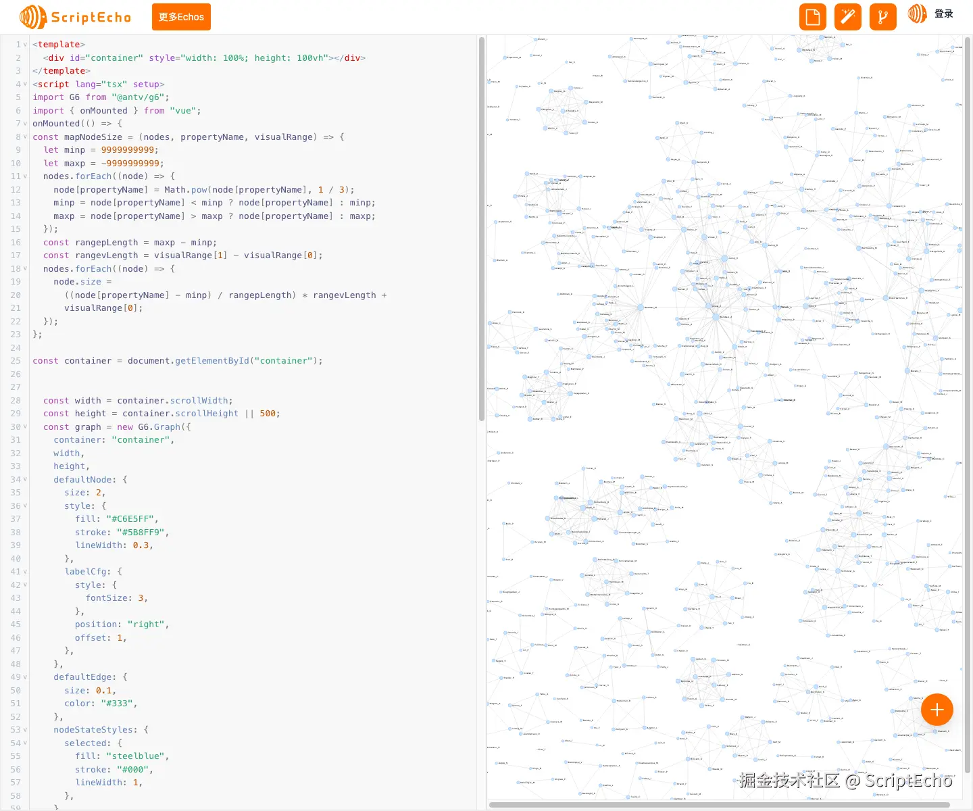Image resolution: width=973 pixels, height=811 pixels.
Task: Click the orange floating plus button
Action: (937, 710)
